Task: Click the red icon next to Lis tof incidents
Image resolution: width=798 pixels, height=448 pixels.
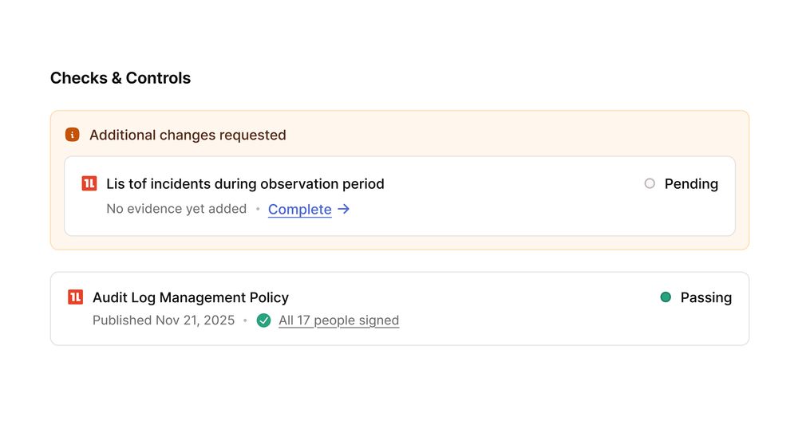Action: click(89, 183)
